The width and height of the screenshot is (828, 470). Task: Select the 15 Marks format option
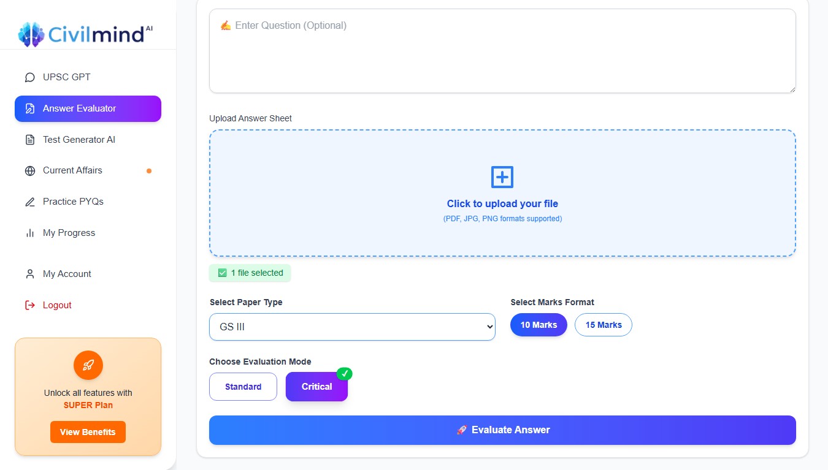pos(603,325)
